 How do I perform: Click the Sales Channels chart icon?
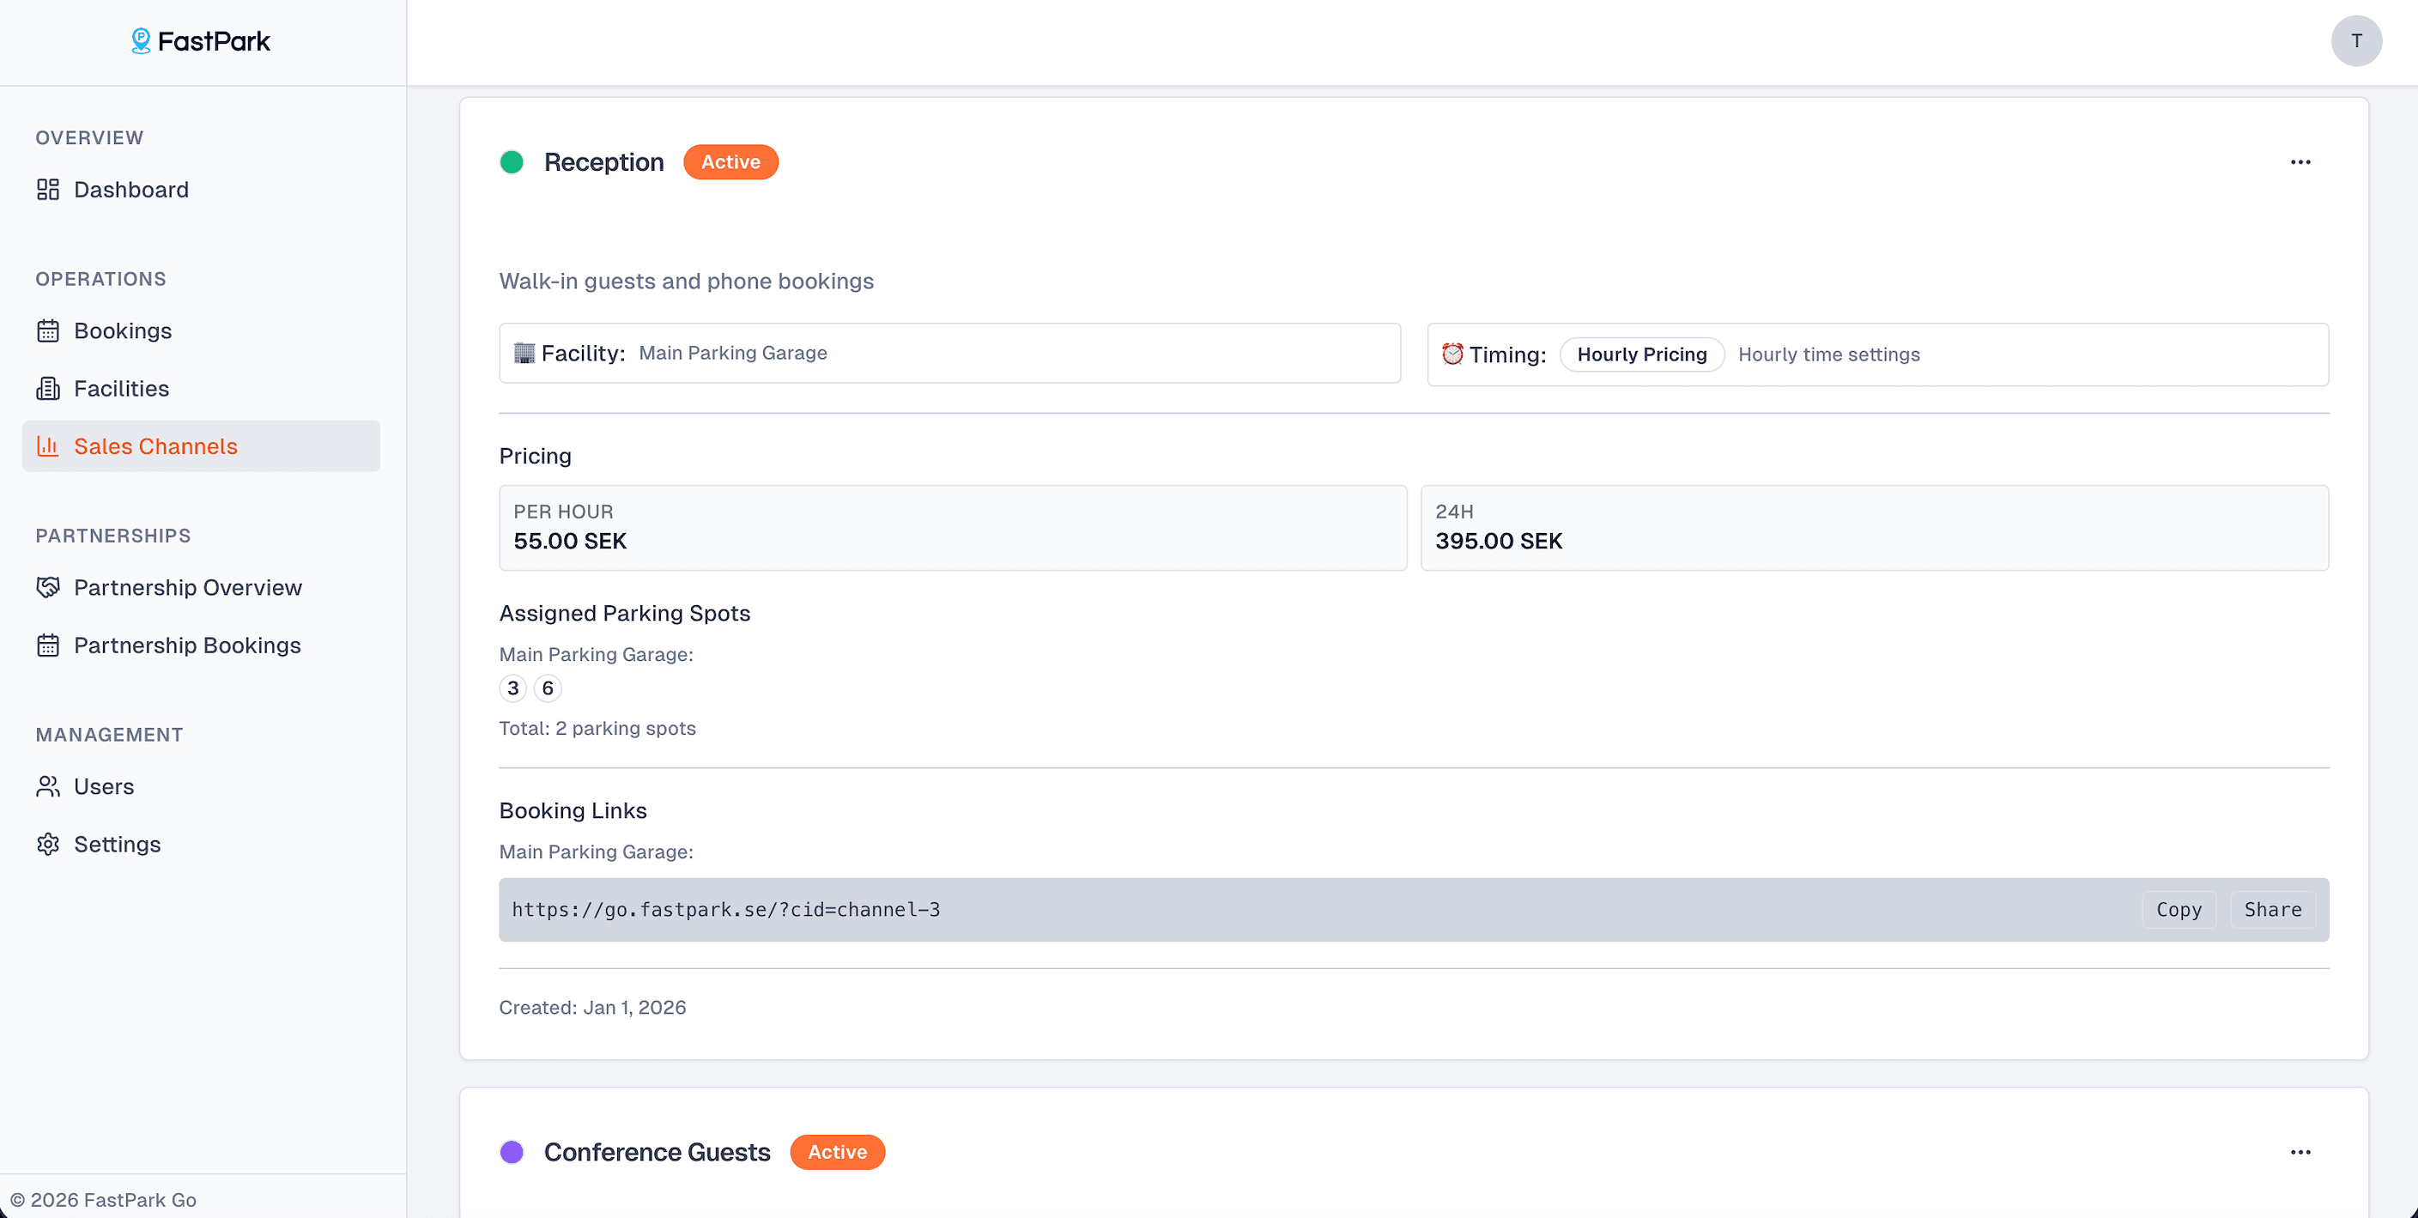tap(48, 446)
